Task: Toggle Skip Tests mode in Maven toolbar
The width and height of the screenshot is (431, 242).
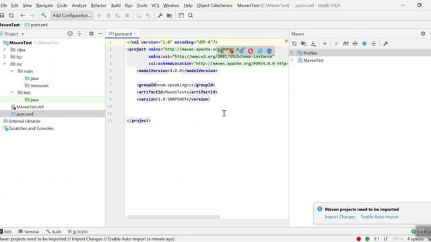Action: pyautogui.click(x=364, y=44)
